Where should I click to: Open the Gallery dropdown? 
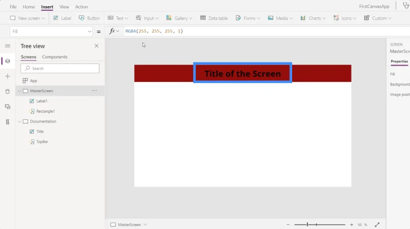[179, 18]
